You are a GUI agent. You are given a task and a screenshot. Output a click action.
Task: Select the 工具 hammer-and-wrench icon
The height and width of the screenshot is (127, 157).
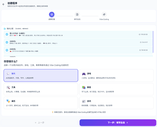(x=8, y=87)
